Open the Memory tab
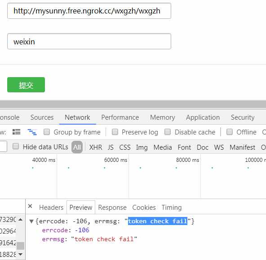The image size is (266, 260). (162, 117)
